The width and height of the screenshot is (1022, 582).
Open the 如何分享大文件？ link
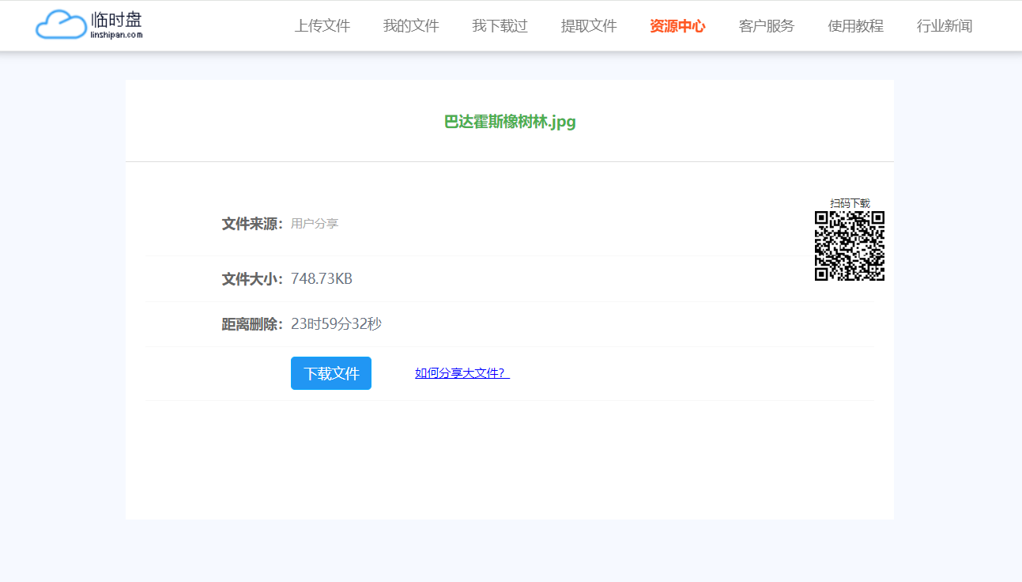click(x=462, y=373)
